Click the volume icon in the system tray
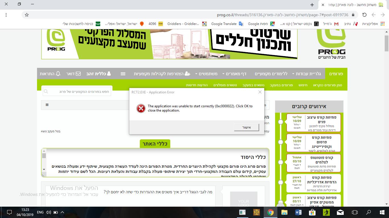Image resolution: width=389 pixels, height=218 pixels. pos(48,212)
